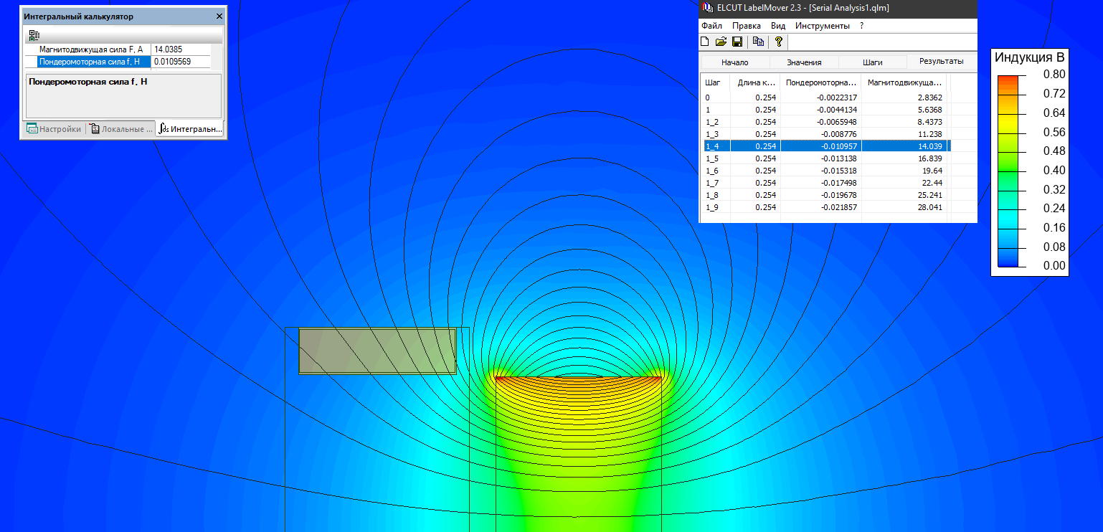
Task: Copy results using the toolbar copy icon
Action: pos(758,42)
